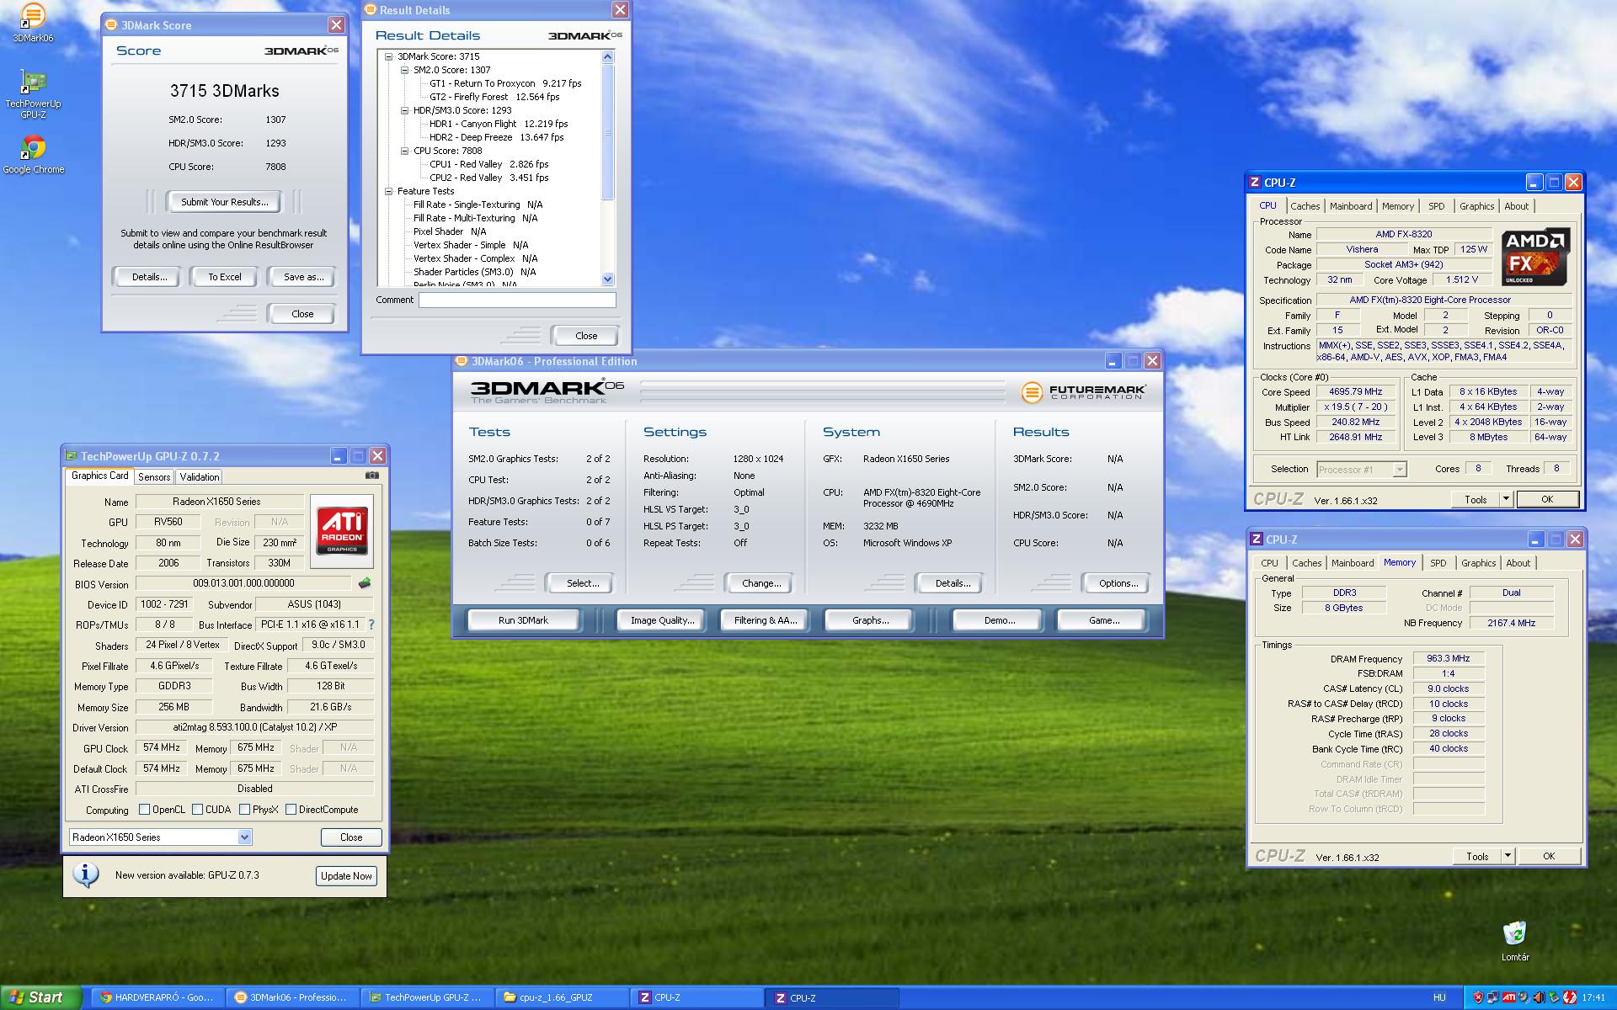Open the TechPowerUp GPU-Z desktop icon
Viewport: 1617px width, 1010px height.
click(x=32, y=82)
